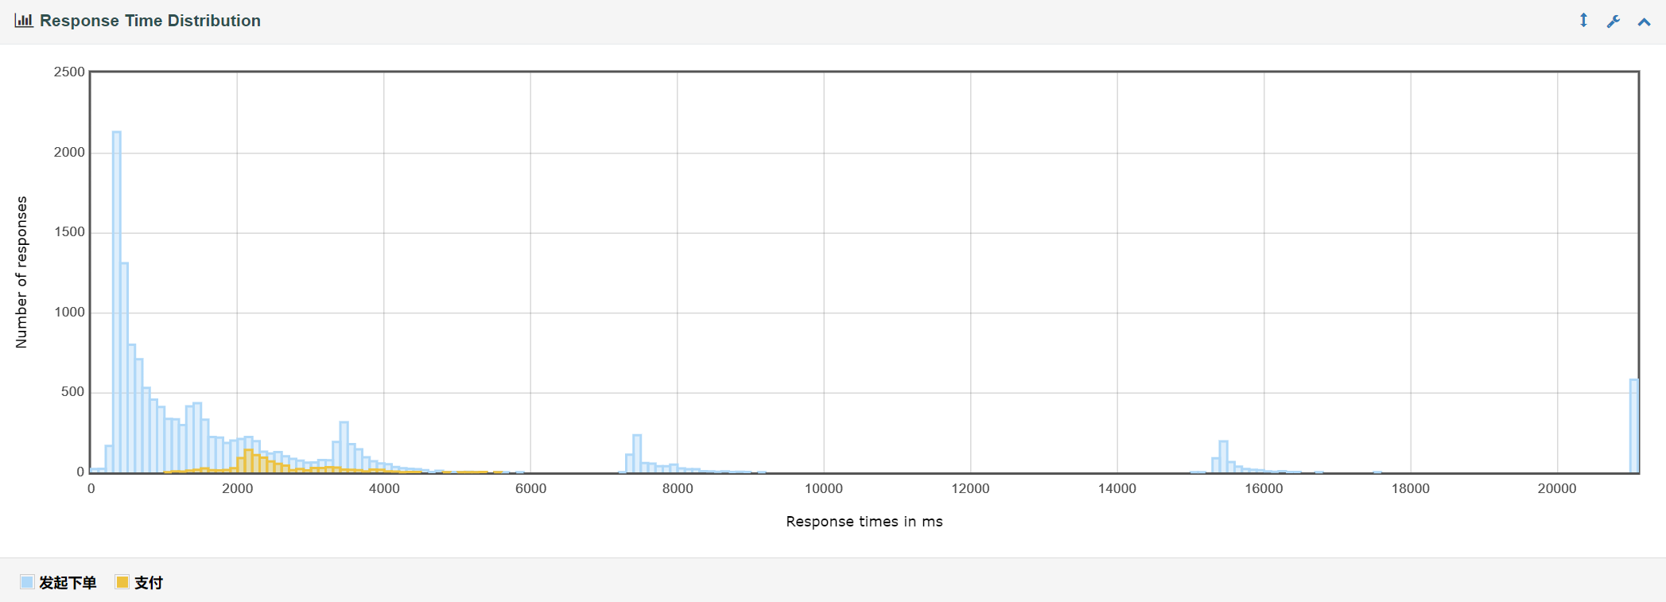Click the vertical resize arrow icon
The height and width of the screenshot is (602, 1666).
[1583, 21]
